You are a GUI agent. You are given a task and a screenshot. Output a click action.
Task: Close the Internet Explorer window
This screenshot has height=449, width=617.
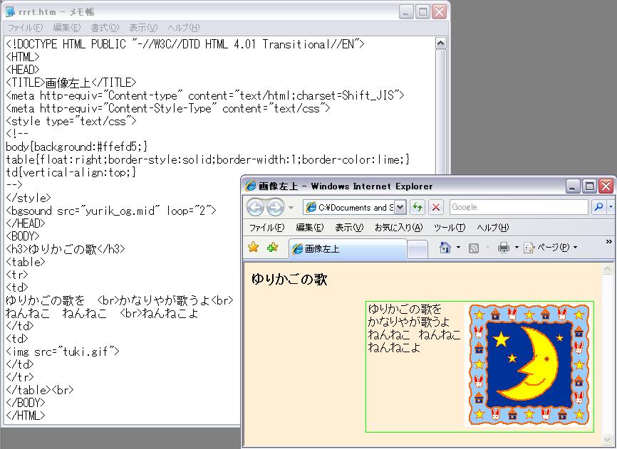(606, 186)
